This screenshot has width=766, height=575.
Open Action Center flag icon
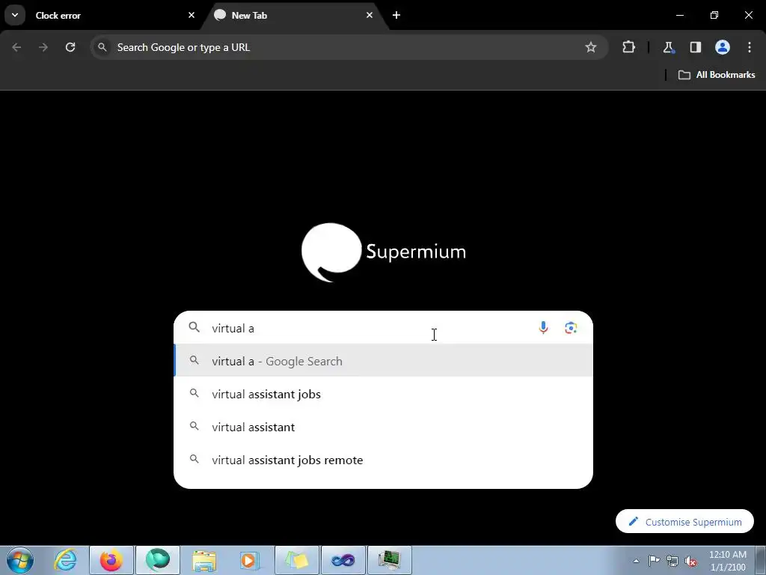pyautogui.click(x=654, y=561)
